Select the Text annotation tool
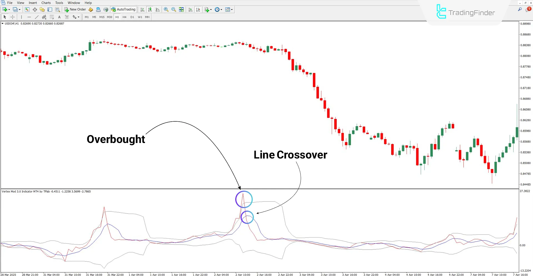This screenshot has width=533, height=276. [59, 17]
